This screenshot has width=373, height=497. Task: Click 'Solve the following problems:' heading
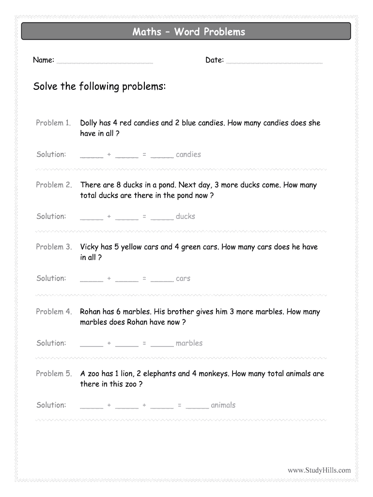99,87
